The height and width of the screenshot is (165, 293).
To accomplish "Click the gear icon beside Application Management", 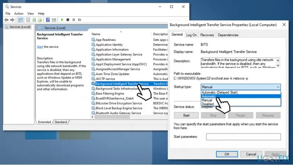I will [x=93, y=59].
